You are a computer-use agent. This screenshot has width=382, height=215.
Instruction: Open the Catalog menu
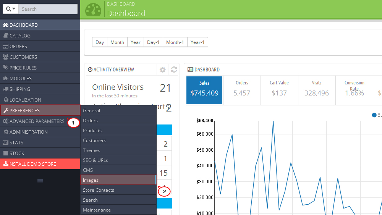[x=40, y=36]
